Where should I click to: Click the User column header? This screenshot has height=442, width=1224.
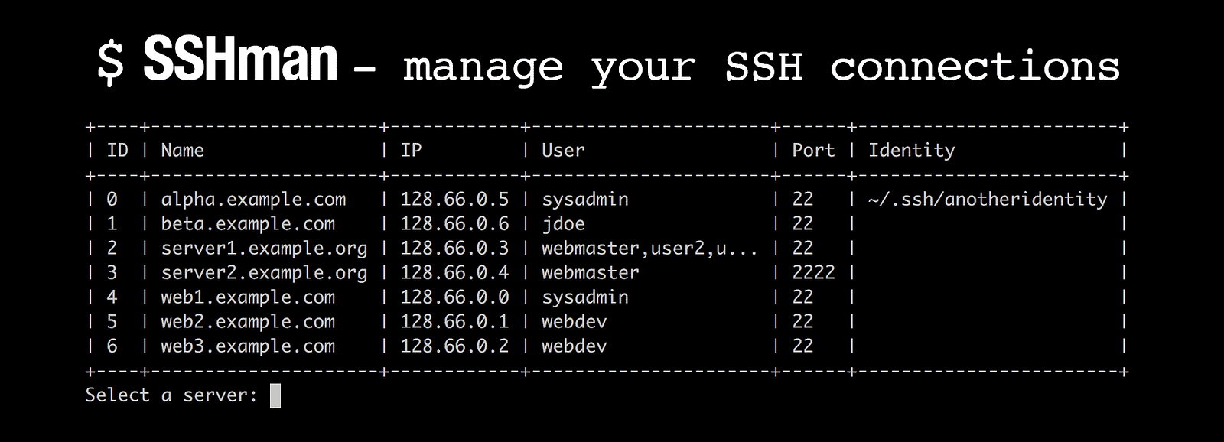point(563,151)
